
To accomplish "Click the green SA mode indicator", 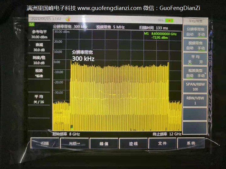I will [x=32, y=24].
